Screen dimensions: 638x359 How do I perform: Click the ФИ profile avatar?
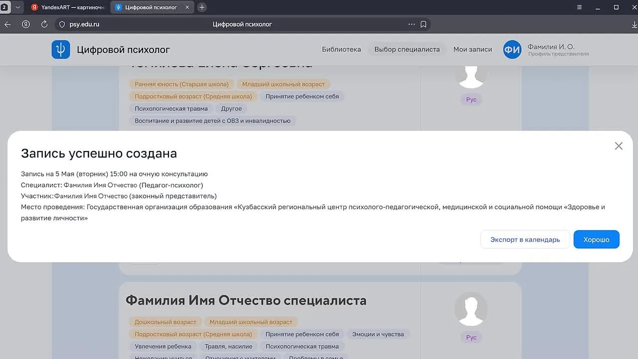[x=512, y=49]
